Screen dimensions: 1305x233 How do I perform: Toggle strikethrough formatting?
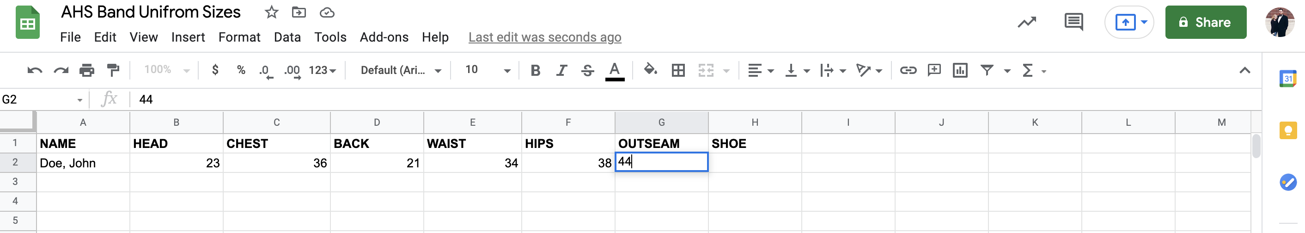tap(588, 70)
